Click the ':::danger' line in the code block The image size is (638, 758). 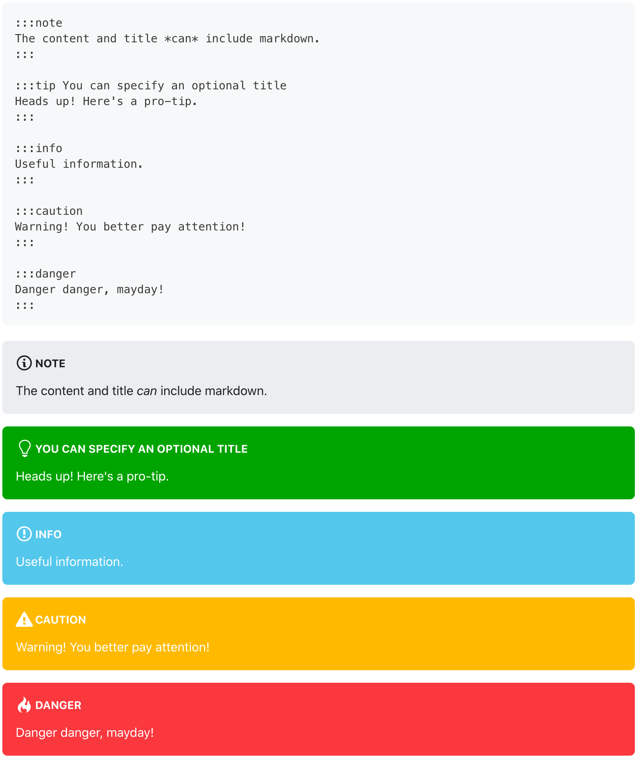tap(45, 274)
